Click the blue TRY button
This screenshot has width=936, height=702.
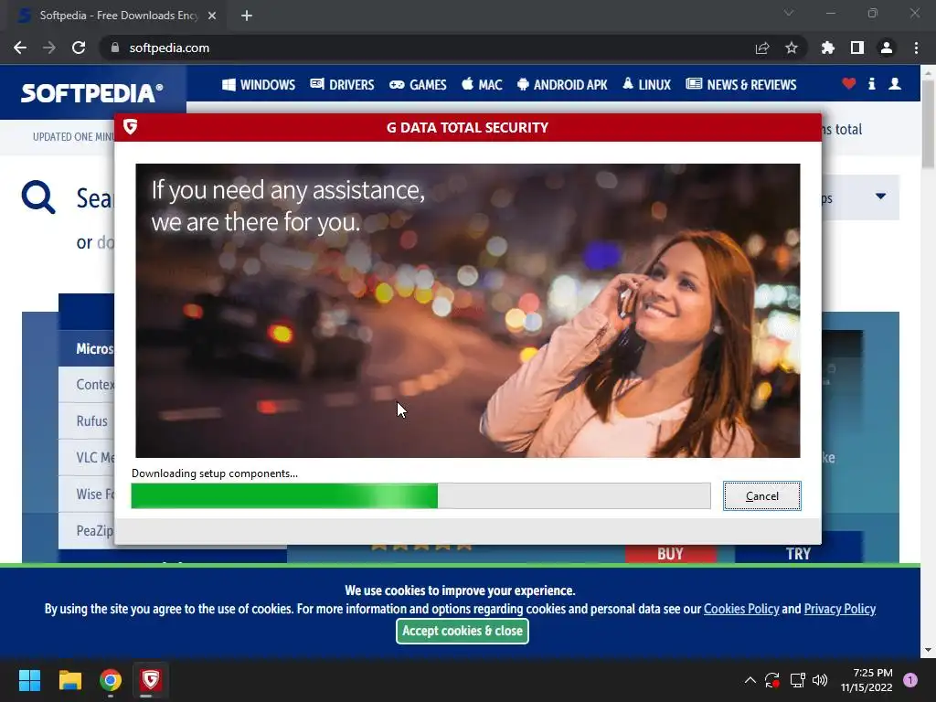pos(798,553)
